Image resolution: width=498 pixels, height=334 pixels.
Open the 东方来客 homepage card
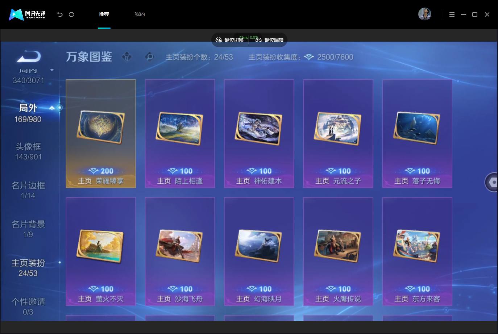417,251
